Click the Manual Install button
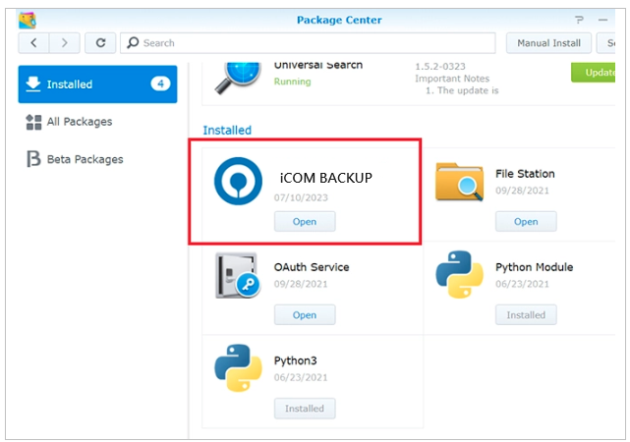This screenshot has width=630, height=442. pyautogui.click(x=548, y=43)
